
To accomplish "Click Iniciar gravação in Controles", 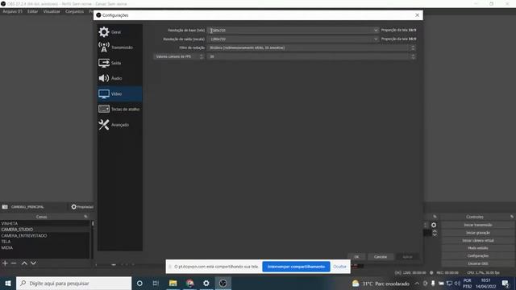I will pos(478,233).
